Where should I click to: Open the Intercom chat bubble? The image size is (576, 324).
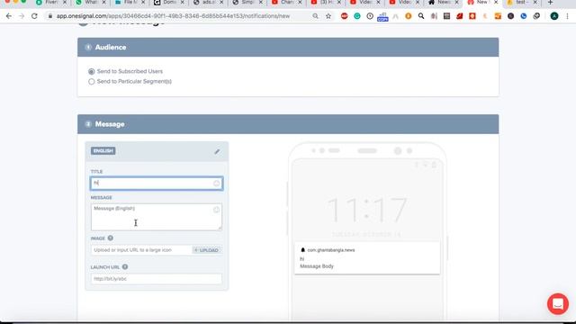558,304
